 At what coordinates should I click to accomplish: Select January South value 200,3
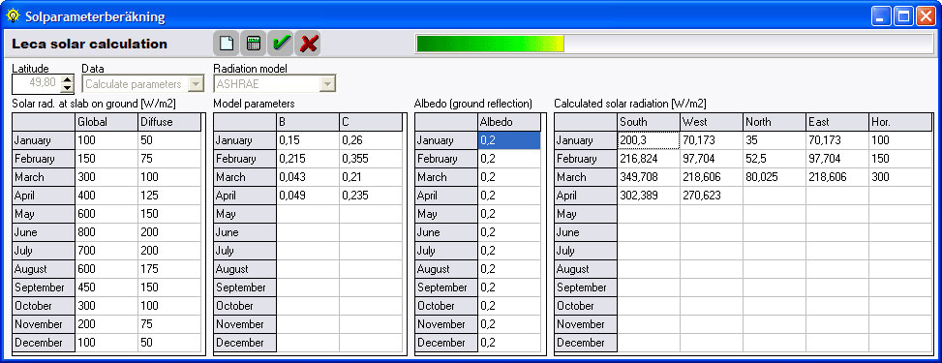pos(649,140)
